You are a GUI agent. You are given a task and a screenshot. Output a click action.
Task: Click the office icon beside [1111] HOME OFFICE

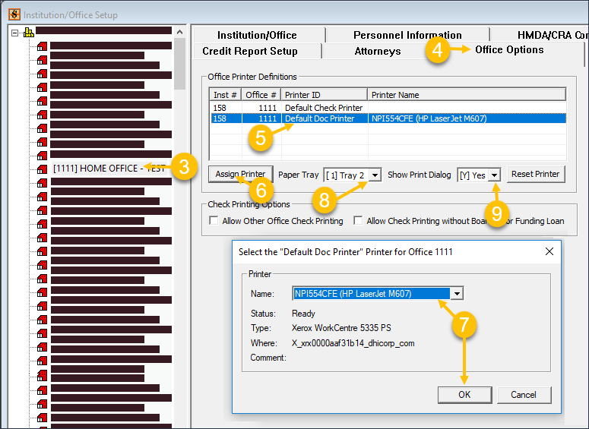tap(42, 169)
